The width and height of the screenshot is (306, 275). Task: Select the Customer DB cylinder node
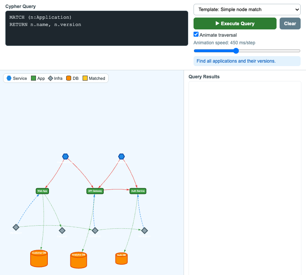(39, 259)
